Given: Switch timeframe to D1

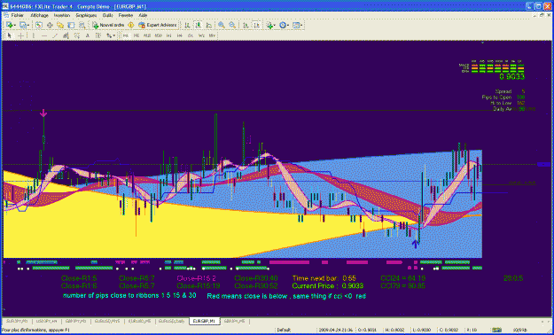Looking at the screenshot, I should [x=191, y=35].
